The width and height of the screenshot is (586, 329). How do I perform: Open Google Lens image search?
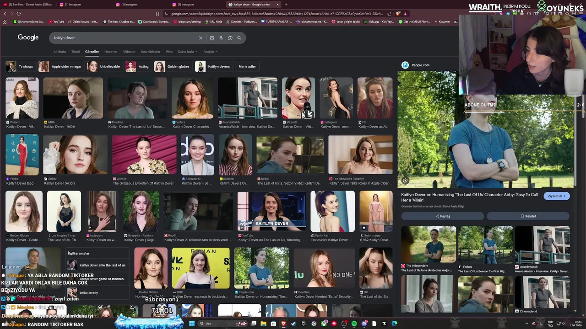point(230,38)
